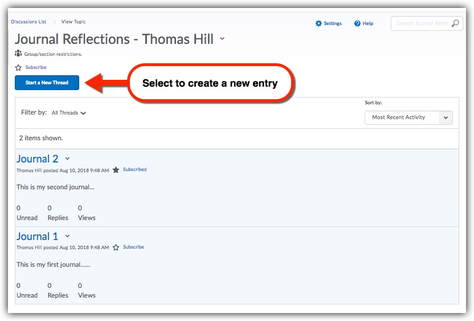Viewport: 474px width, 321px height.
Task: Click the Settings gear icon
Action: pyautogui.click(x=318, y=23)
